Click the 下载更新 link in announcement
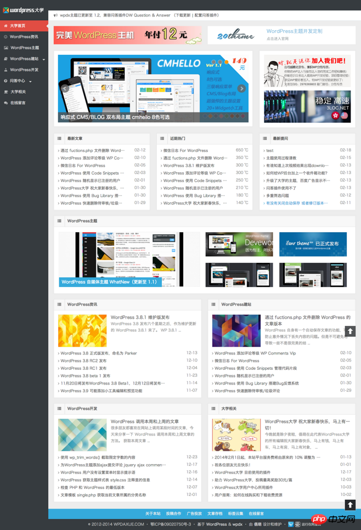Image resolution: width=361 pixels, height=530 pixels. click(x=183, y=15)
